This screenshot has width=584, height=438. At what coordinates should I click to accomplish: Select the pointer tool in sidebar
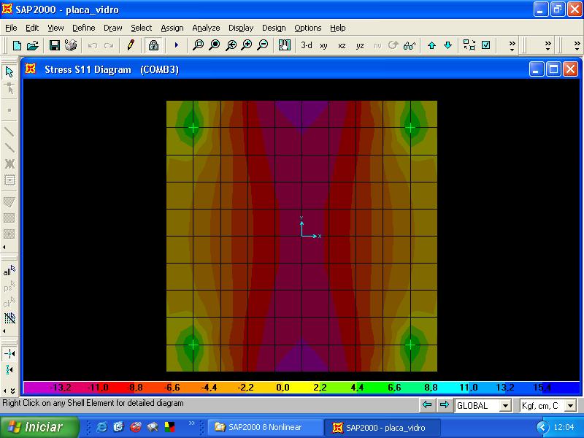click(9, 72)
